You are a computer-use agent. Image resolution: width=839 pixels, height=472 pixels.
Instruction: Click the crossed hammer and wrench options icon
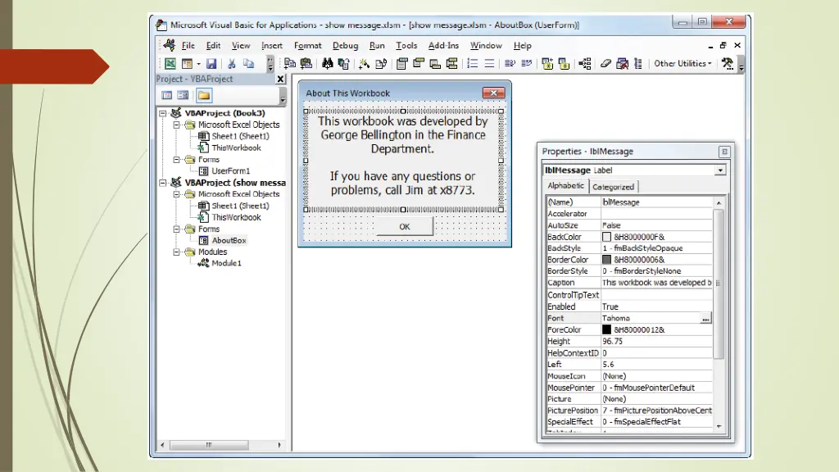(728, 64)
